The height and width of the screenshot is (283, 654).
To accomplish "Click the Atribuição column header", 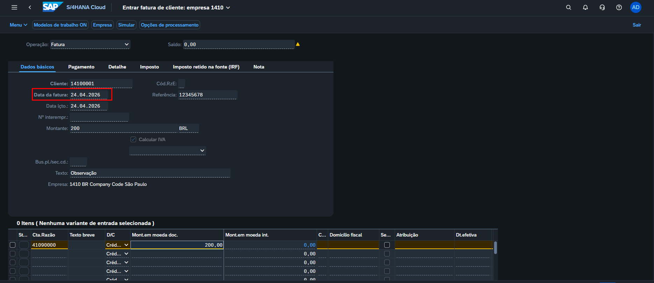I will point(424,235).
